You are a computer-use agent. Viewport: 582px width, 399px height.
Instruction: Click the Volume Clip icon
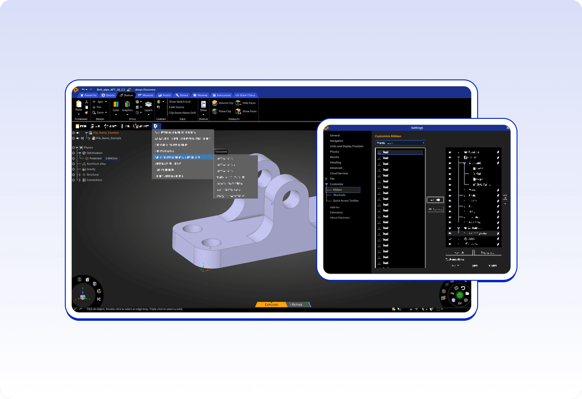215,103
